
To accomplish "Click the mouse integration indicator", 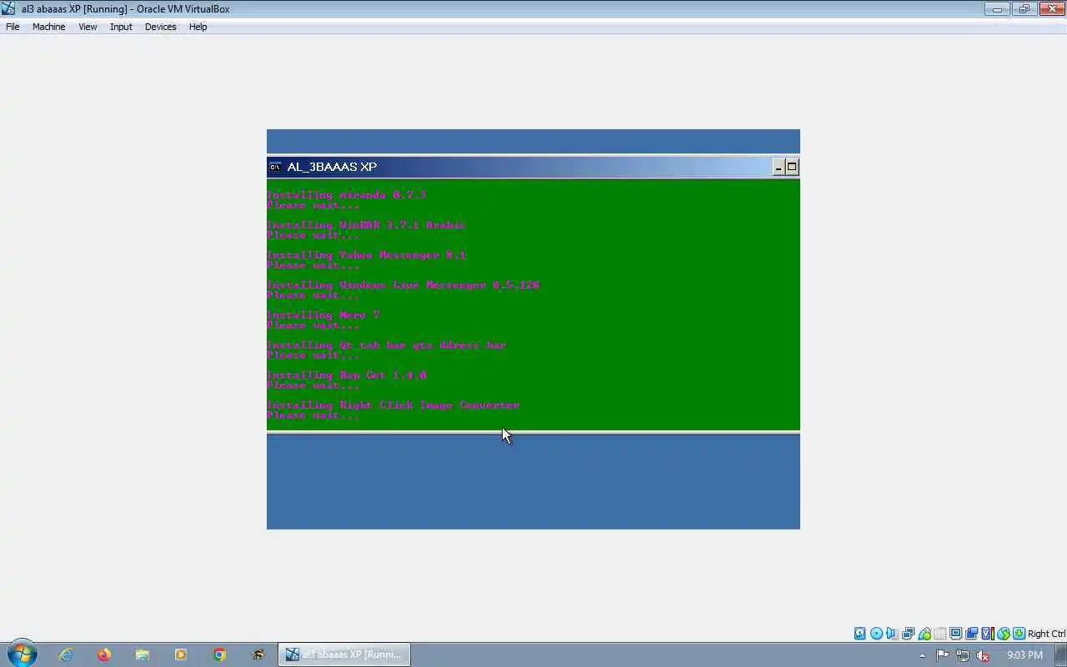I will pyautogui.click(x=1004, y=634).
